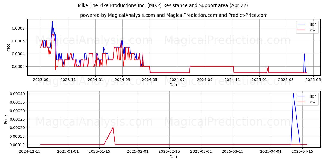Click 'Low' in the top chart legend
Image resolution: width=326 pixels, height=163 pixels.
[x=312, y=30]
